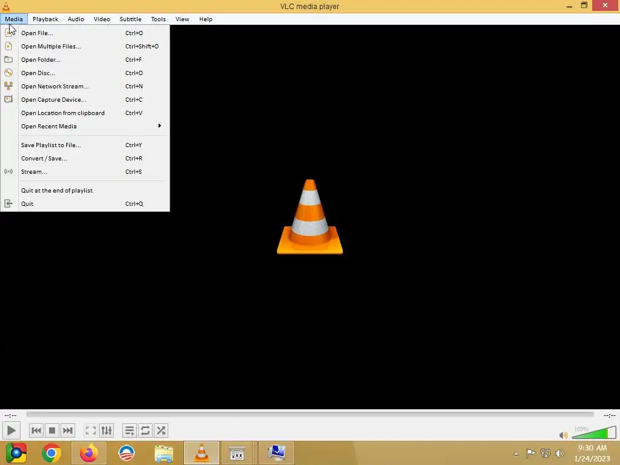Viewport: 620px width, 465px height.
Task: Skip to previous media in playlist
Action: tap(36, 430)
